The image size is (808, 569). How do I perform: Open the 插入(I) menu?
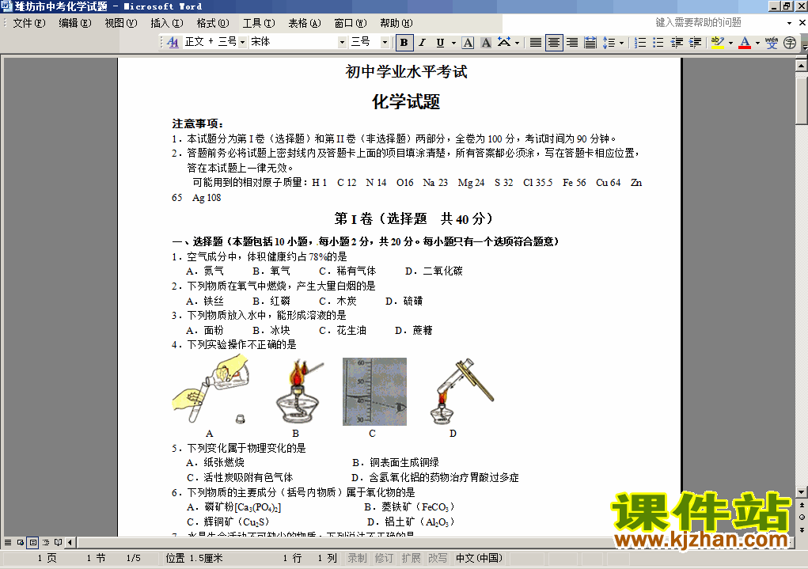[x=167, y=23]
